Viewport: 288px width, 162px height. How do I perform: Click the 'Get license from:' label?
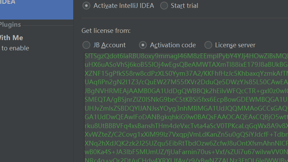point(106,31)
